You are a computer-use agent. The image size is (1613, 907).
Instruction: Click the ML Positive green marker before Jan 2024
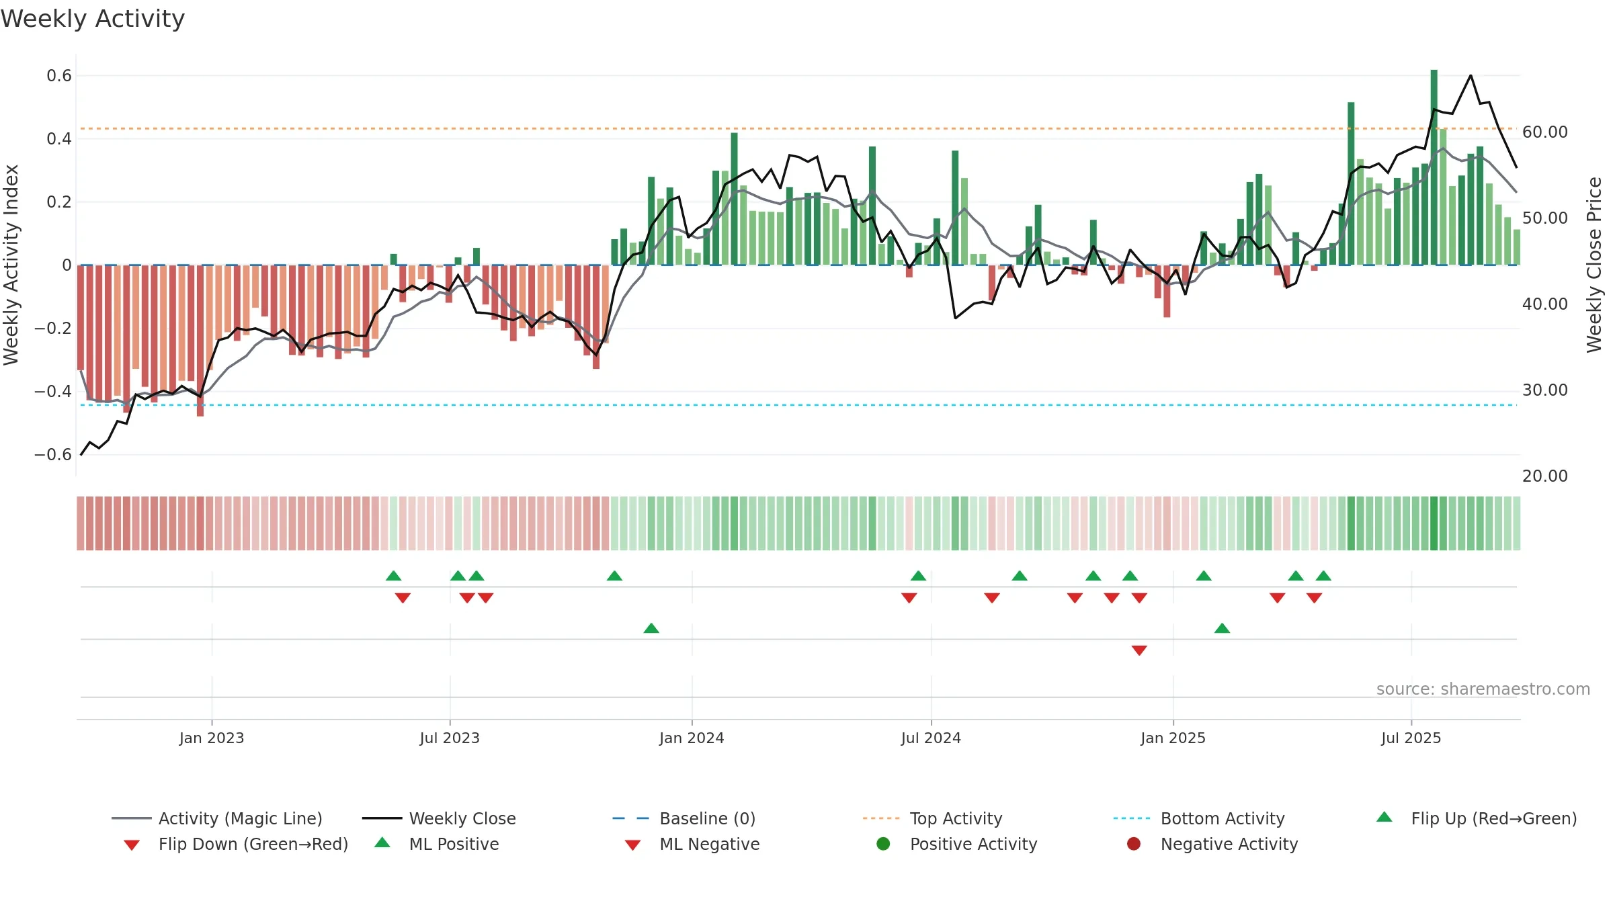(x=651, y=628)
